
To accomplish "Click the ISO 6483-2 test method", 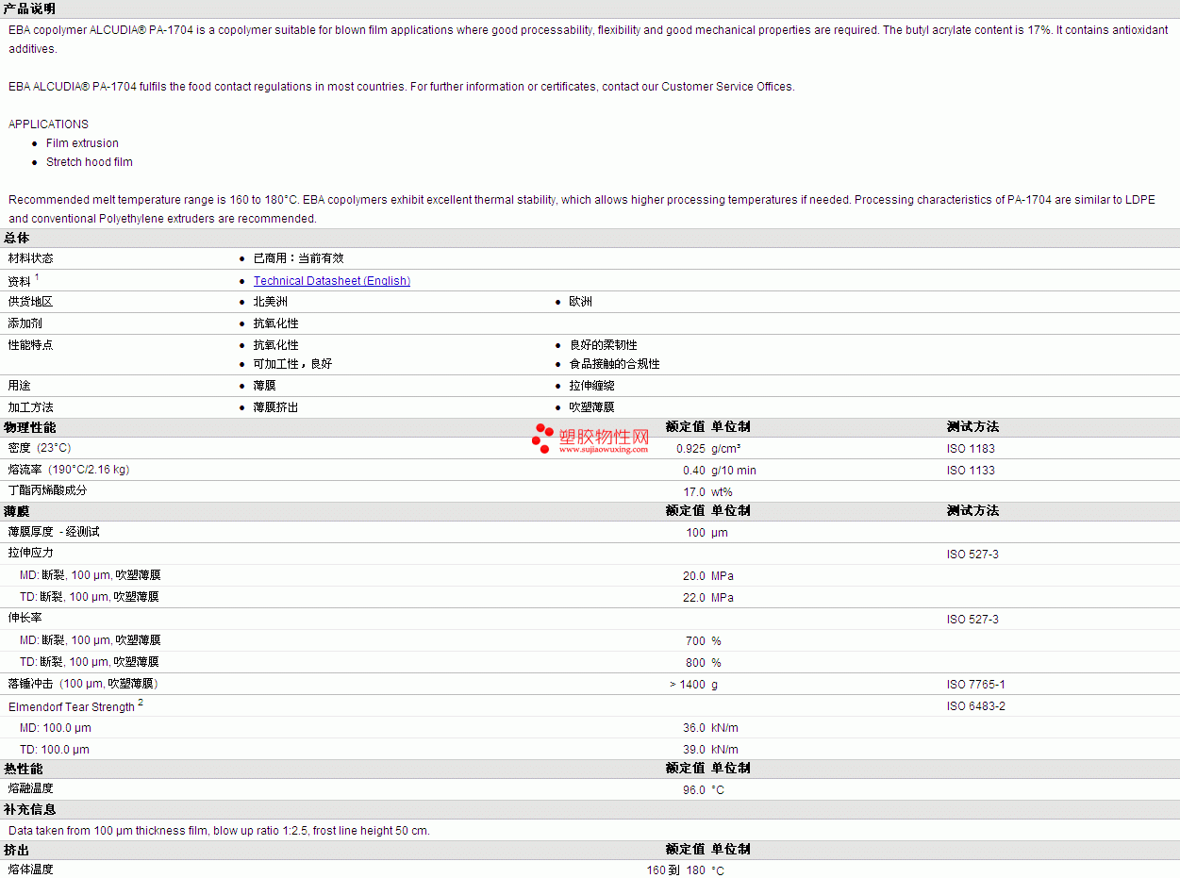I will (x=976, y=706).
